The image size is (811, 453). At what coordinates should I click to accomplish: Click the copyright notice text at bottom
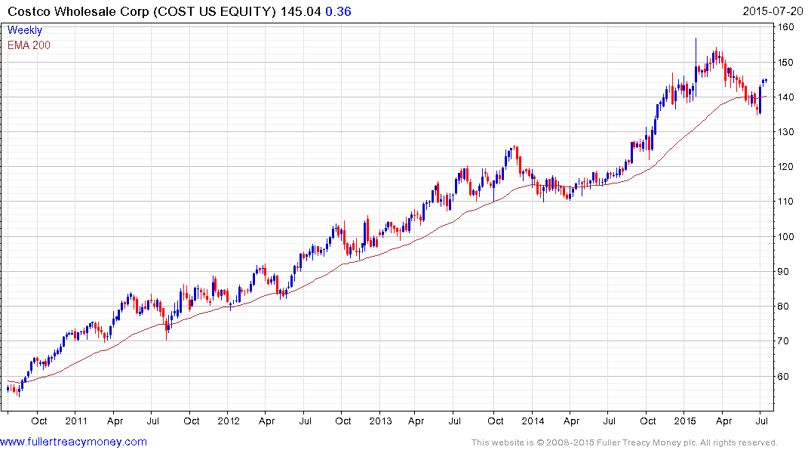[625, 442]
